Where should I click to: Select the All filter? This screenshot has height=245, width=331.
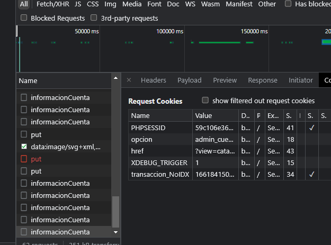pos(24,4)
